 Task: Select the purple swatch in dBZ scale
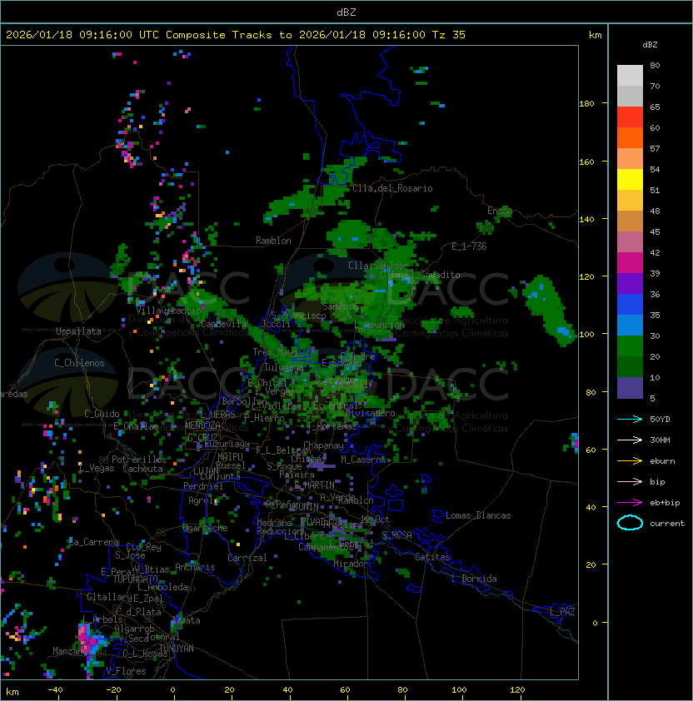coord(630,283)
